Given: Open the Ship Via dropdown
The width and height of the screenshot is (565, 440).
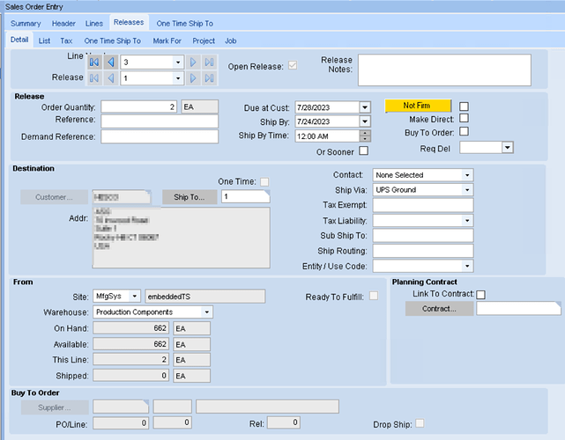Looking at the screenshot, I should click(467, 190).
